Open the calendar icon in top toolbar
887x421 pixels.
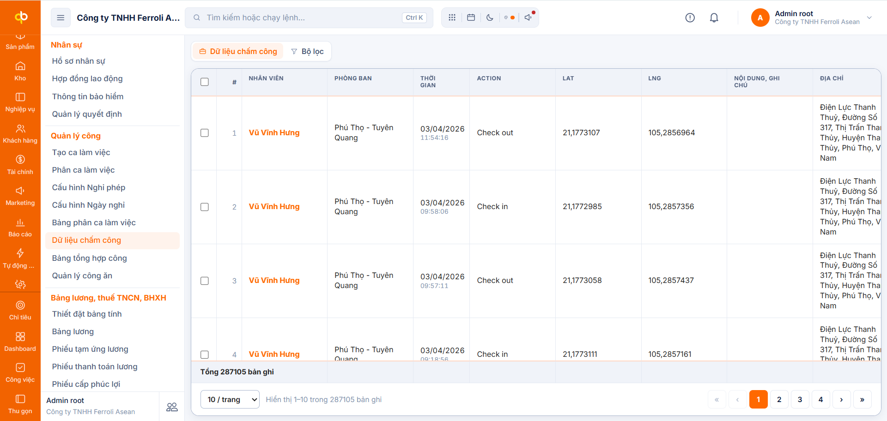(x=471, y=18)
